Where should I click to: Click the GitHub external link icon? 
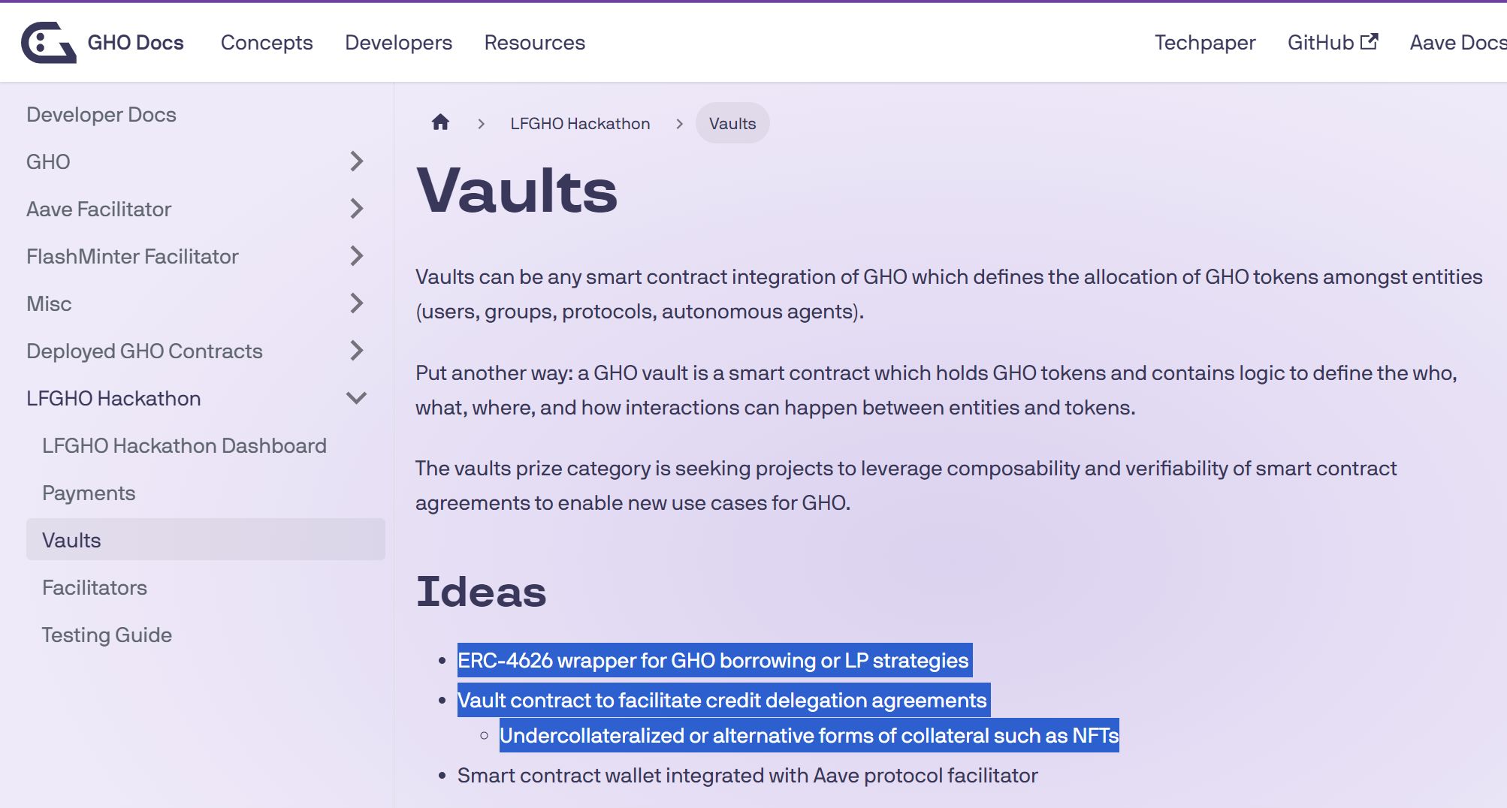point(1370,41)
